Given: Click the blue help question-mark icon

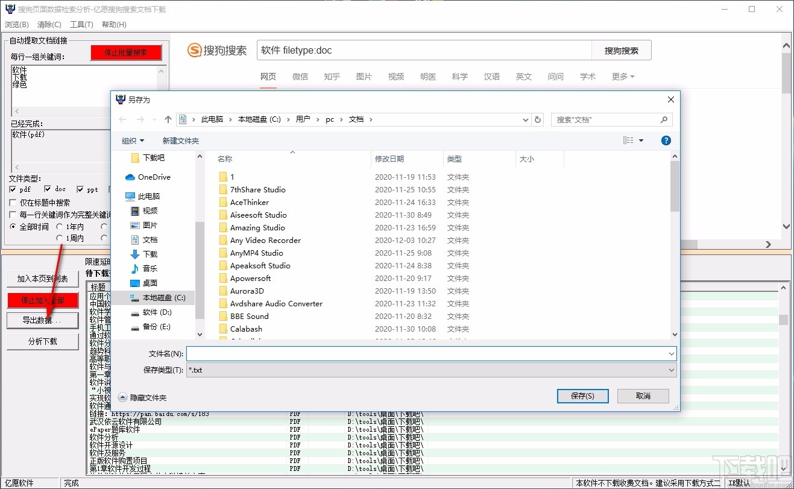Looking at the screenshot, I should 666,140.
